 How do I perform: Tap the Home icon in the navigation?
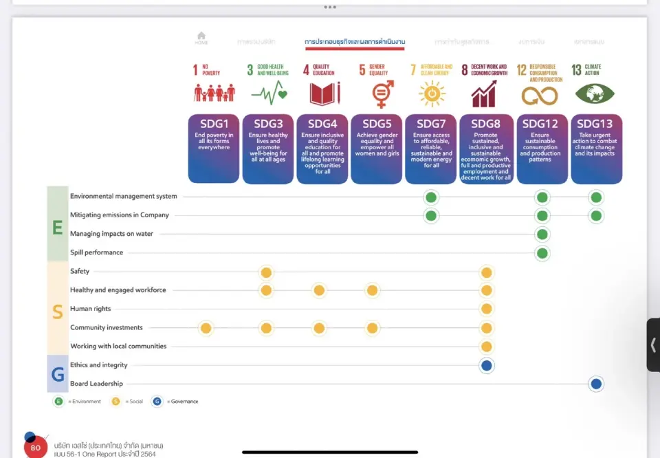(201, 38)
